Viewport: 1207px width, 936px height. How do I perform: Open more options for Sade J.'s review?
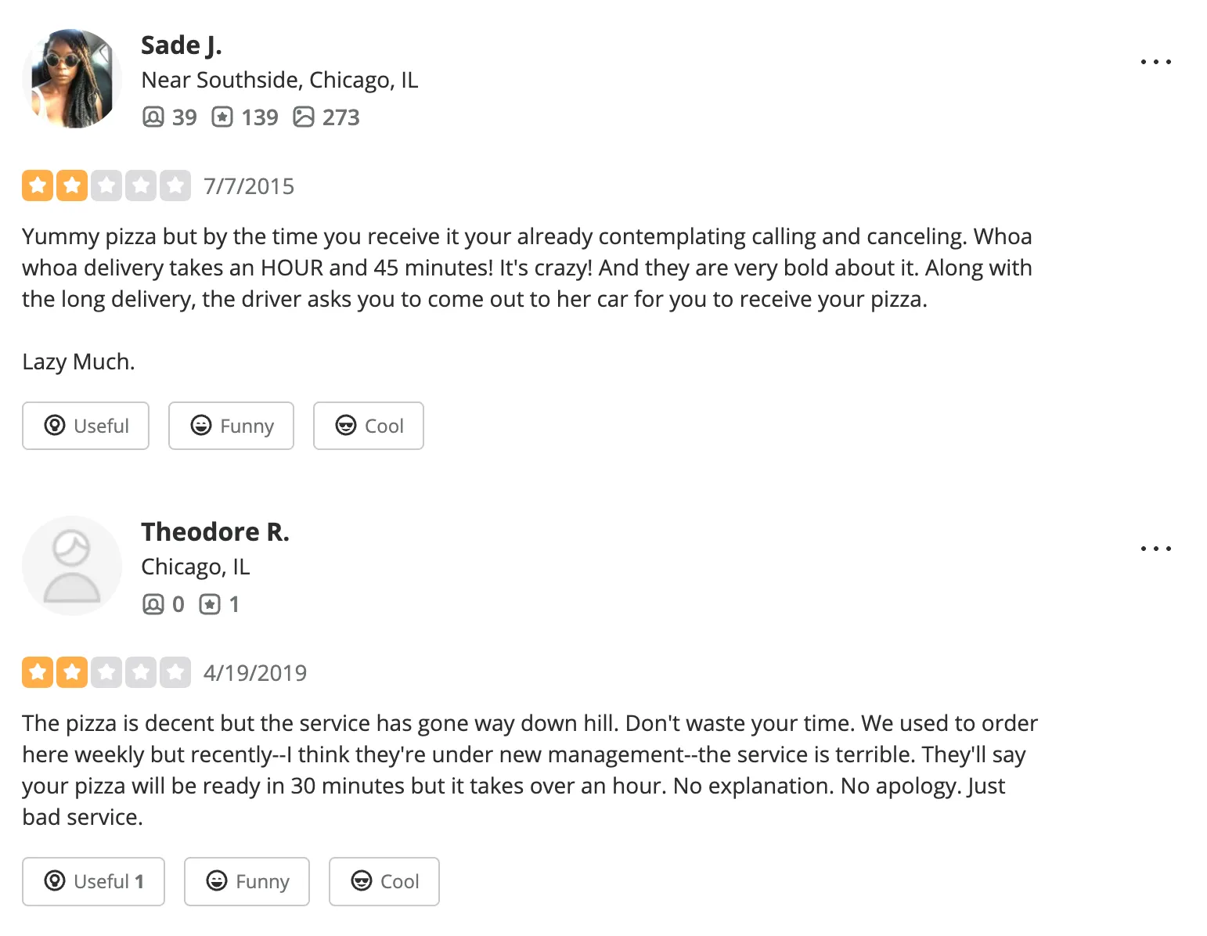[x=1155, y=62]
